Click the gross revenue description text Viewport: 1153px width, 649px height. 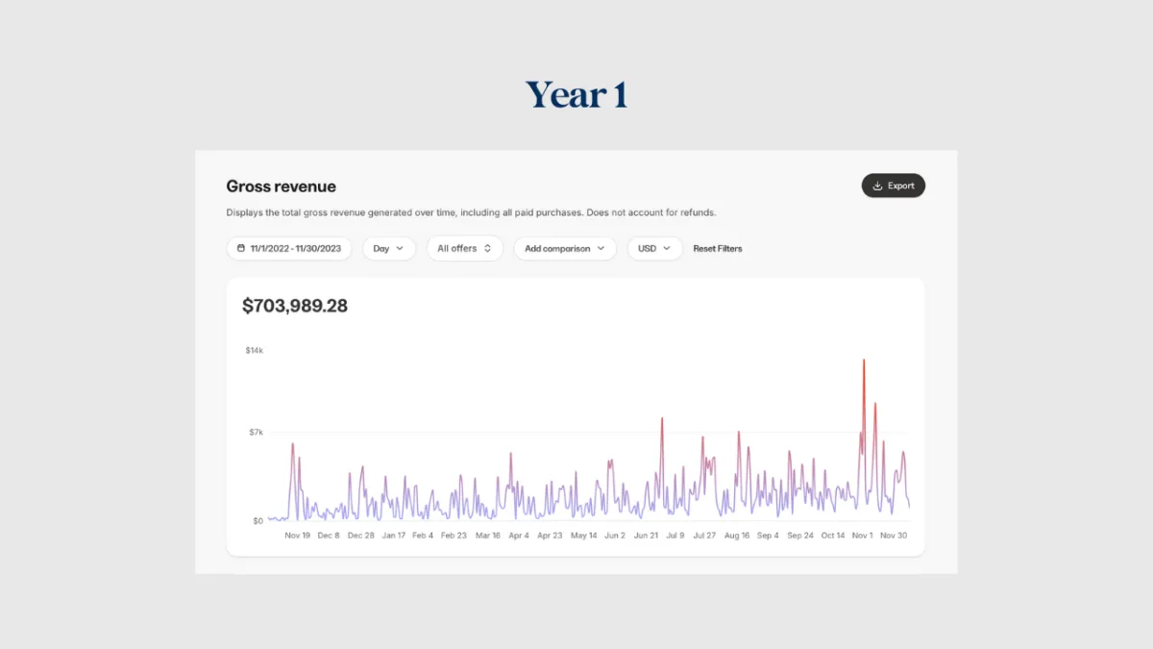tap(471, 212)
